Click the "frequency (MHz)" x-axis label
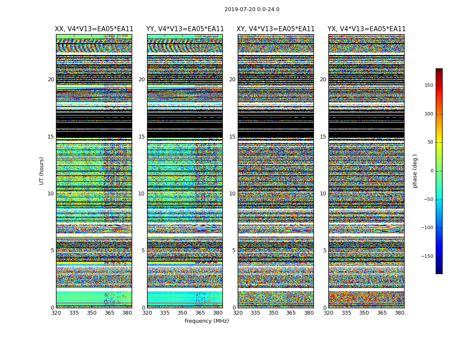The image size is (449, 342). coord(207,321)
